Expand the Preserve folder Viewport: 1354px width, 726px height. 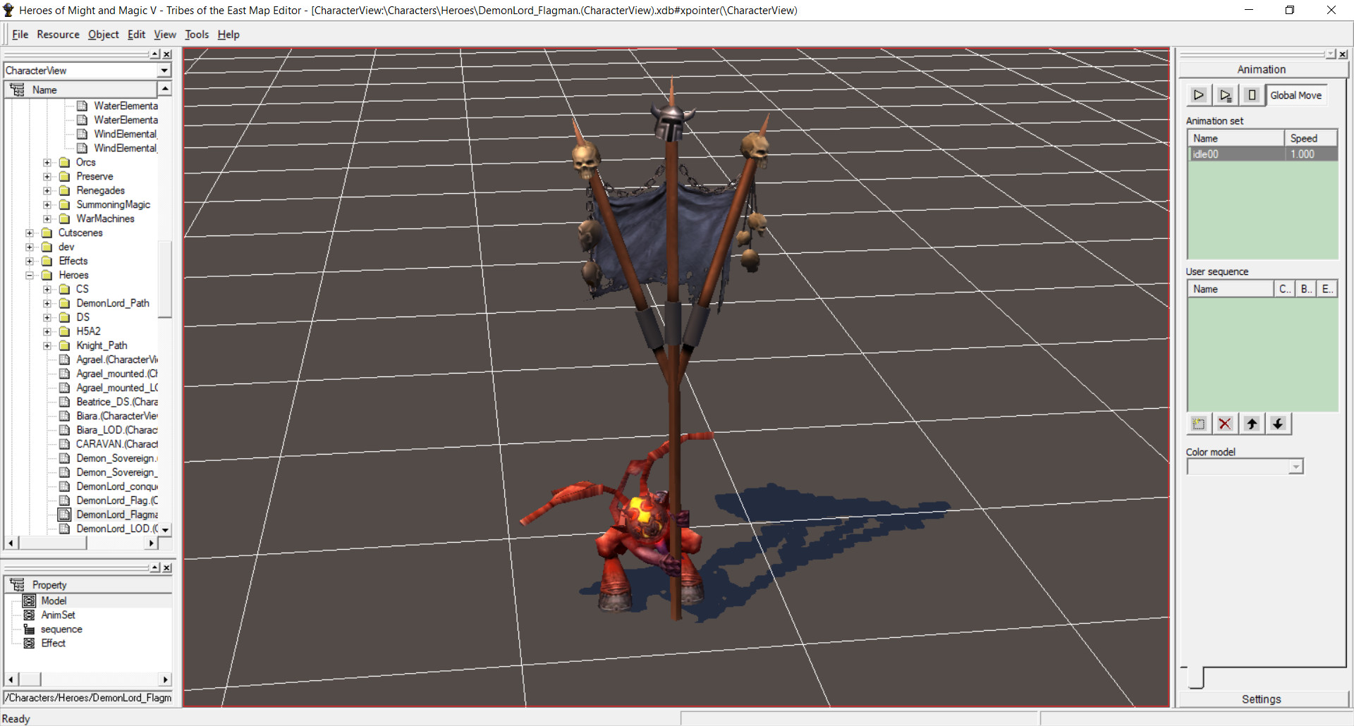[x=47, y=176]
